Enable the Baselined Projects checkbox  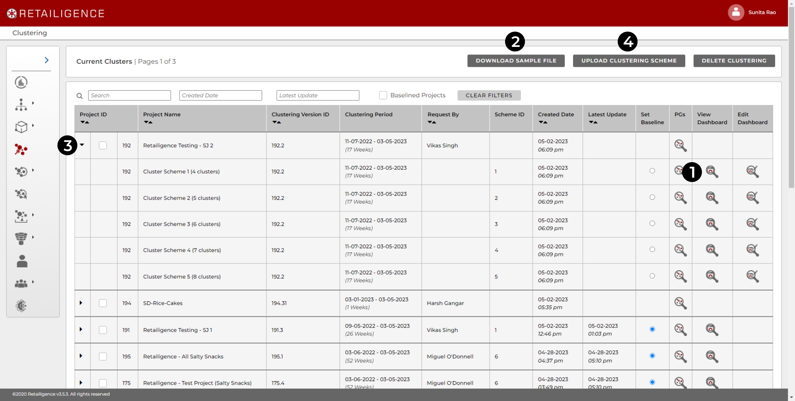pos(383,95)
